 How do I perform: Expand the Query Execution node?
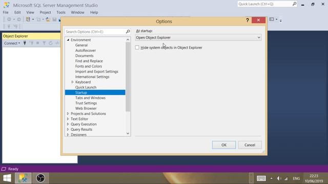[68, 124]
